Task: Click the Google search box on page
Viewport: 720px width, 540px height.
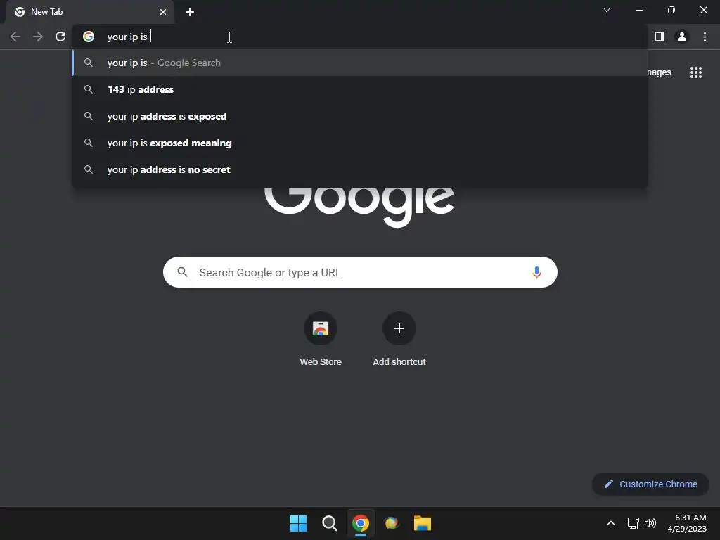Action: click(x=360, y=272)
